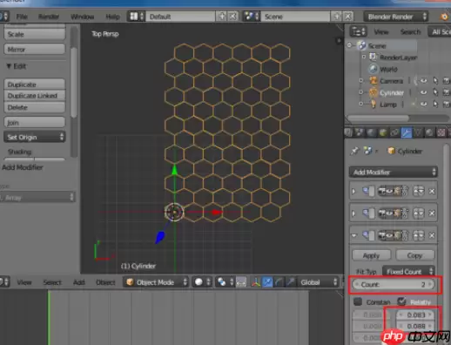The width and height of the screenshot is (451, 345).
Task: Open the 3D viewport View menu
Action: tap(24, 282)
